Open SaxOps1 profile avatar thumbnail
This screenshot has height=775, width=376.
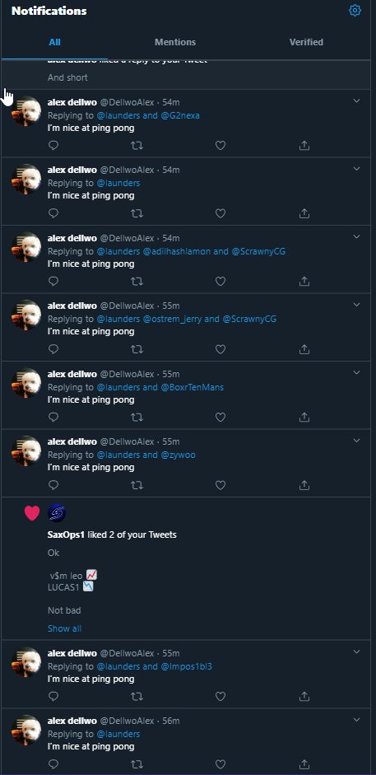click(57, 513)
